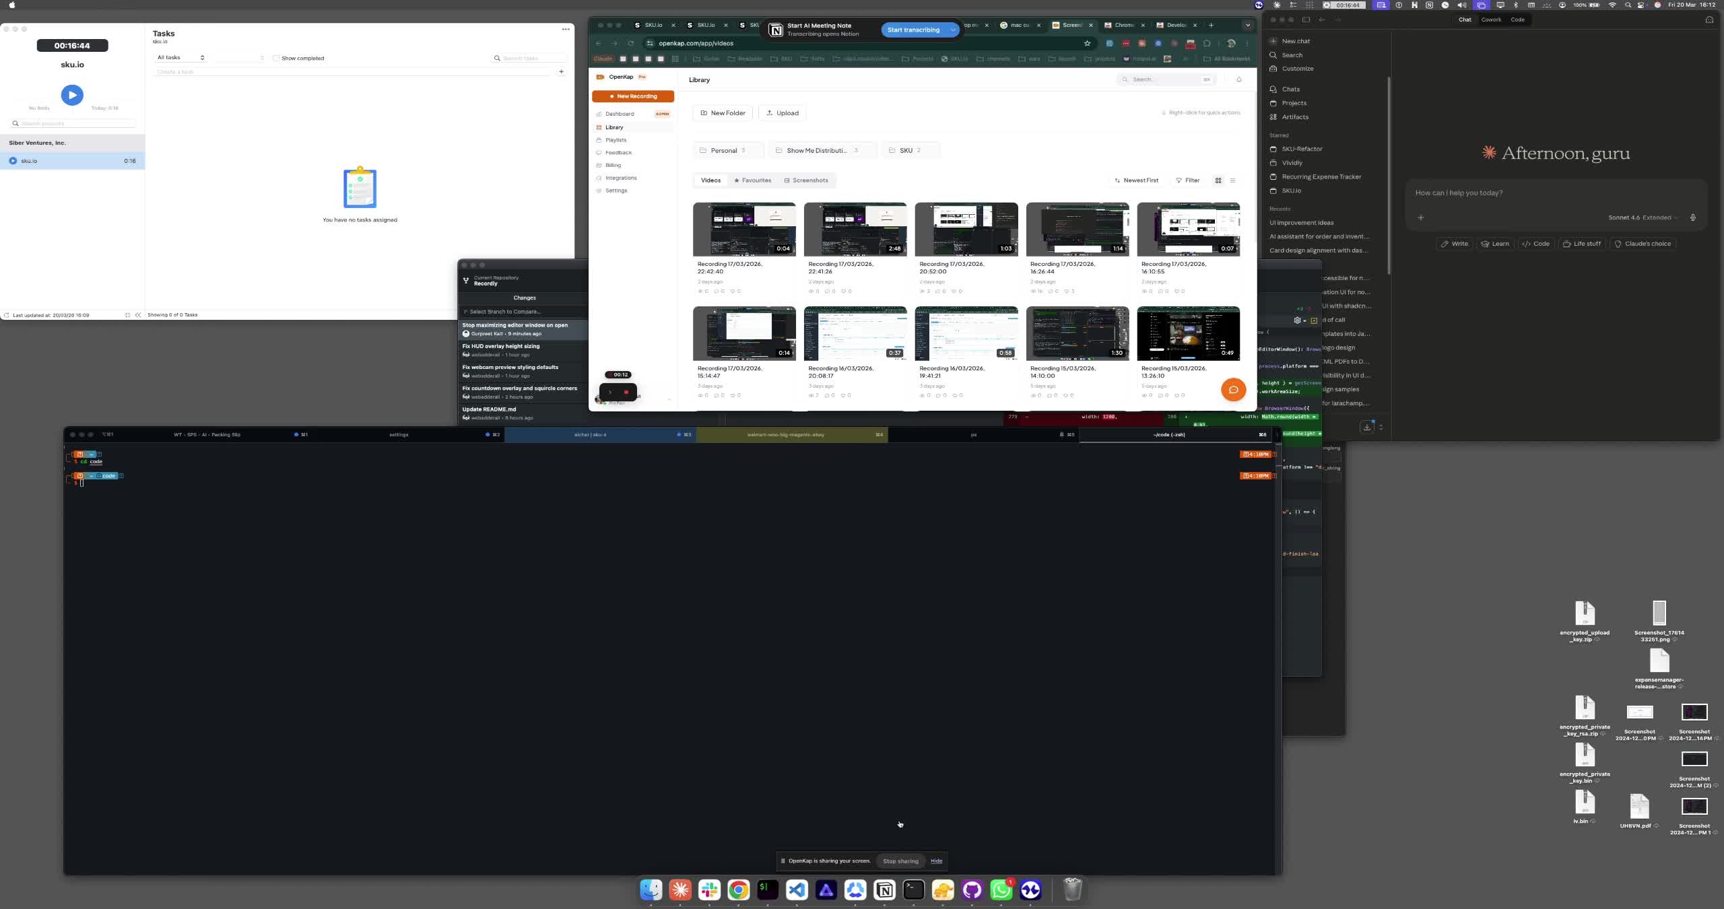Enable the Show completed checkbox
Viewport: 1724px width, 909px height.
coord(276,59)
